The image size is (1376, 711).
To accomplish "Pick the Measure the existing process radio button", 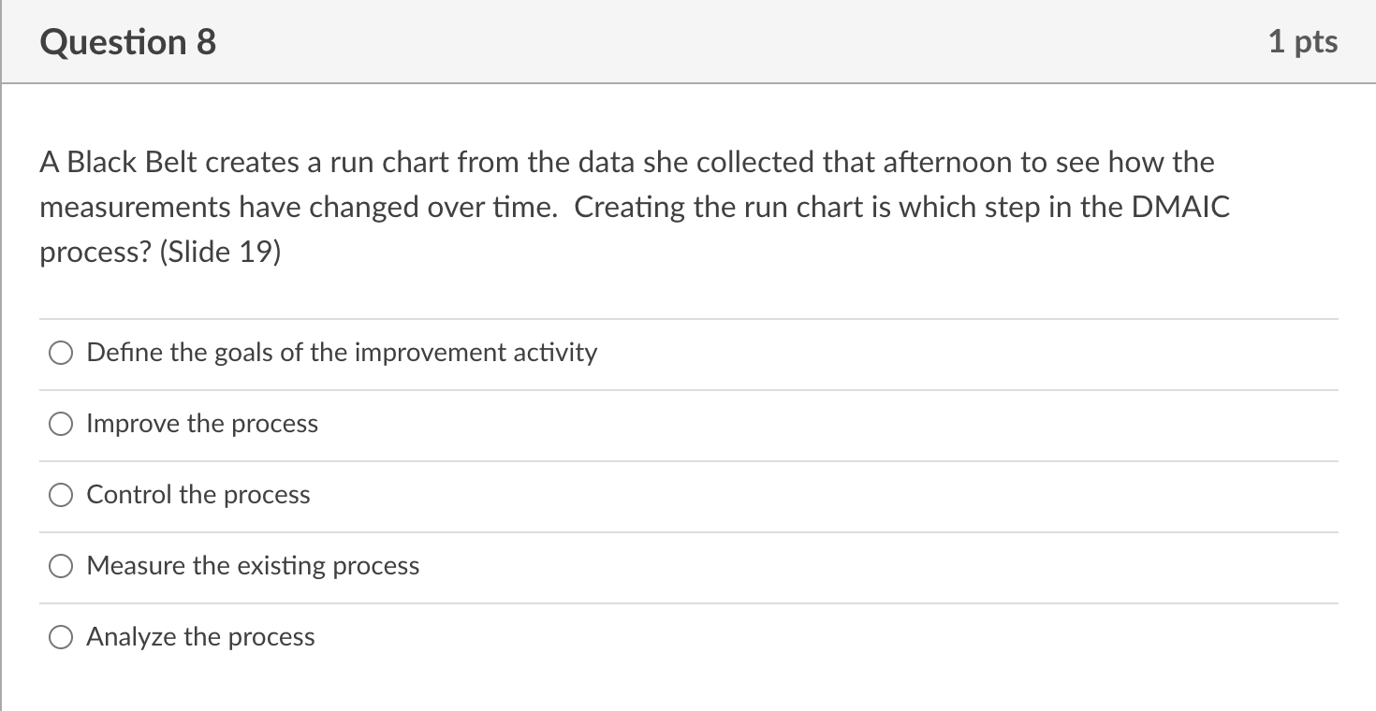I will click(x=61, y=566).
